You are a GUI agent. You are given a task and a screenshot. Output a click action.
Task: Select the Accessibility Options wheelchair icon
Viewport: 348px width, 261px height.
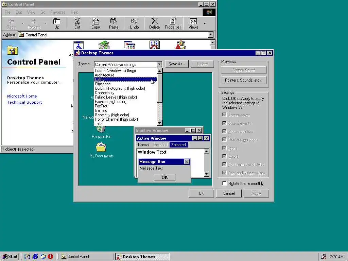click(79, 45)
